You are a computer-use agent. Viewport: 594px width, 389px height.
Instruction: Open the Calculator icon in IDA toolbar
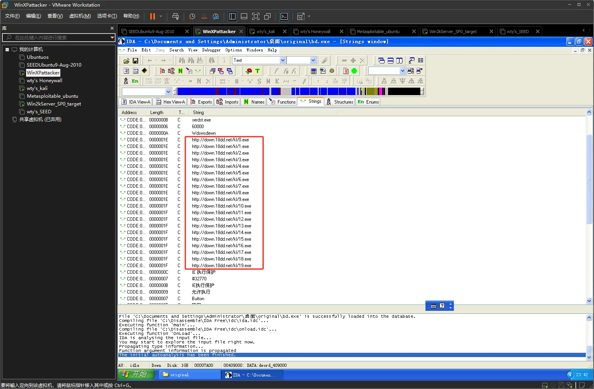click(313, 71)
